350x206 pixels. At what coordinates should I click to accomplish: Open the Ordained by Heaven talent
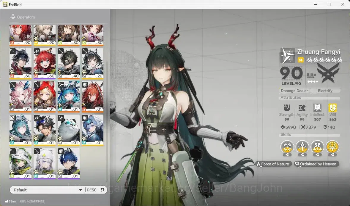(316, 164)
